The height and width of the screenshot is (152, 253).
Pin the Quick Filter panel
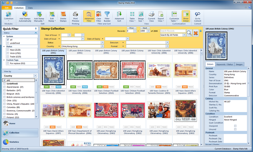tap(36, 29)
